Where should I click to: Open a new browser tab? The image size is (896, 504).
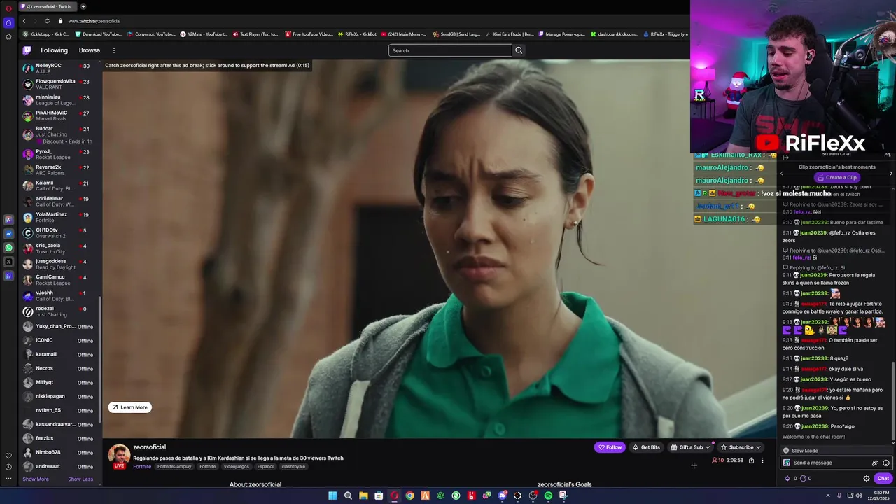coord(83,6)
